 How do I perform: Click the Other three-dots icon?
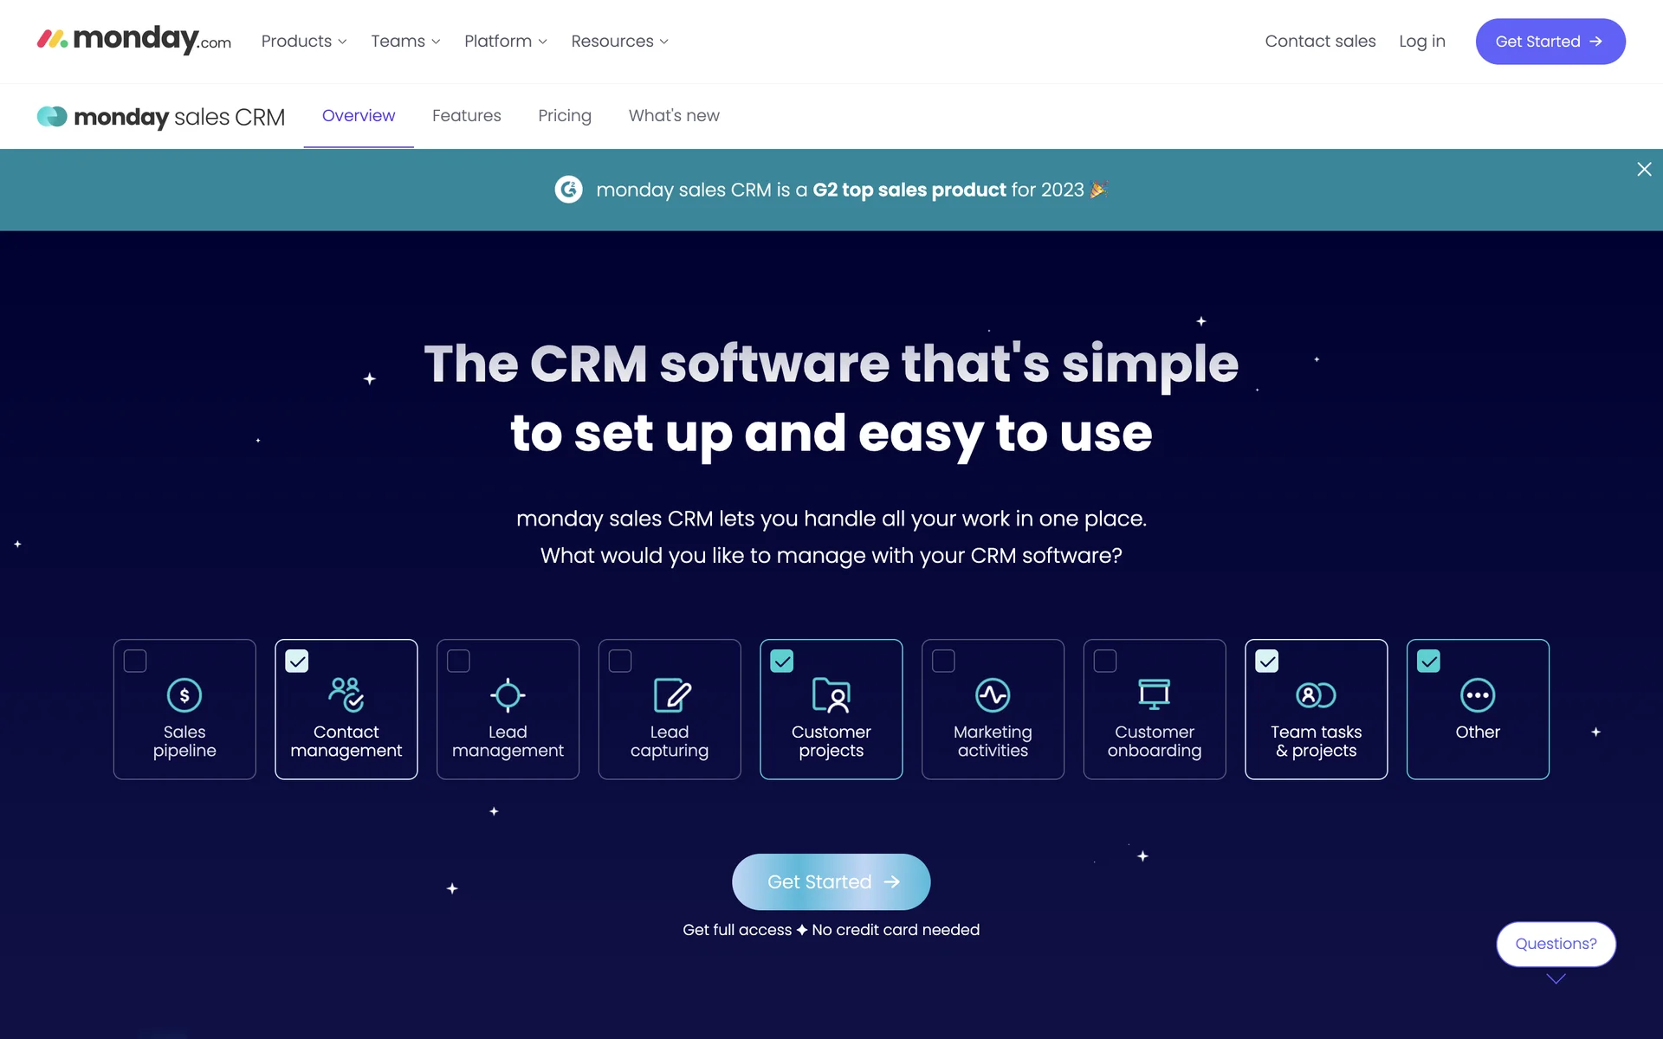pos(1478,694)
